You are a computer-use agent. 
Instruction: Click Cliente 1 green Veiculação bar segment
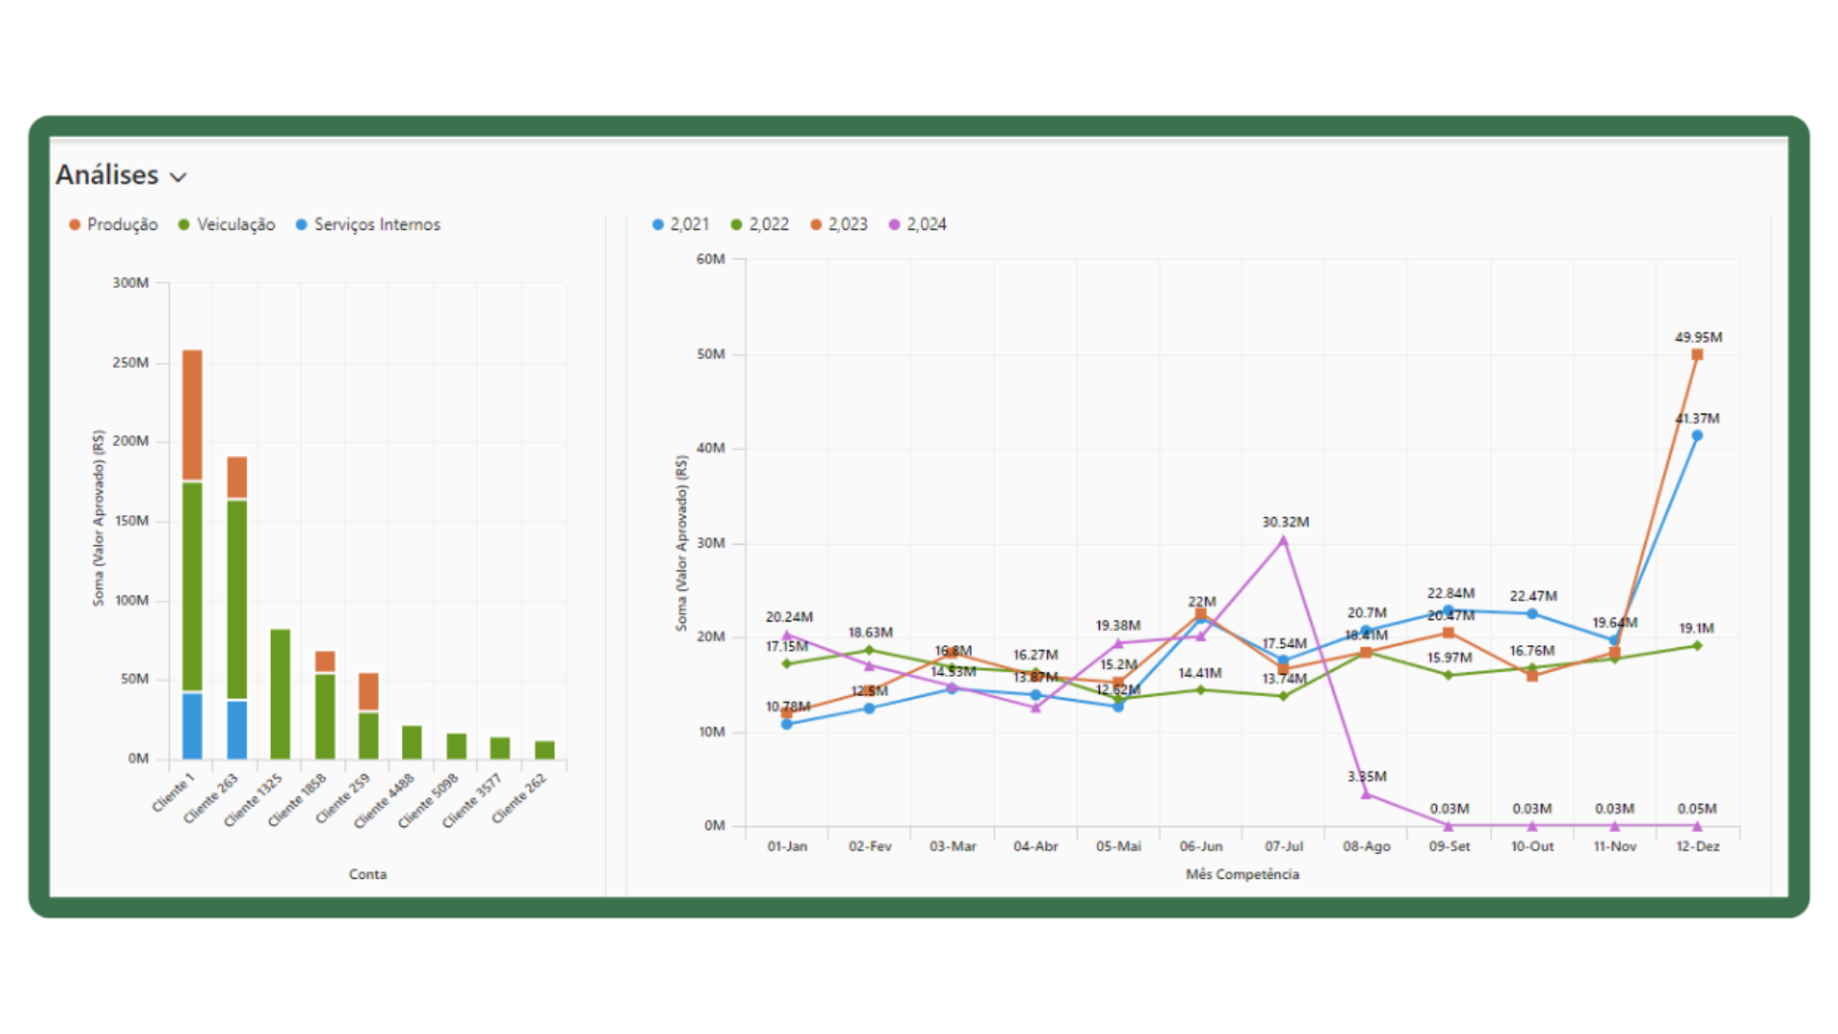(x=192, y=586)
